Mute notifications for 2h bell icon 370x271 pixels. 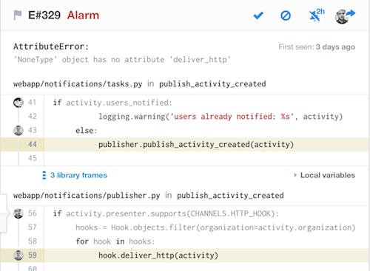pos(317,16)
